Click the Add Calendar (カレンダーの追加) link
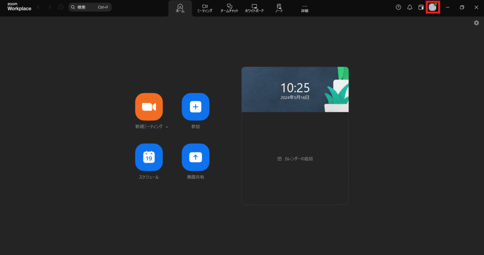 295,159
